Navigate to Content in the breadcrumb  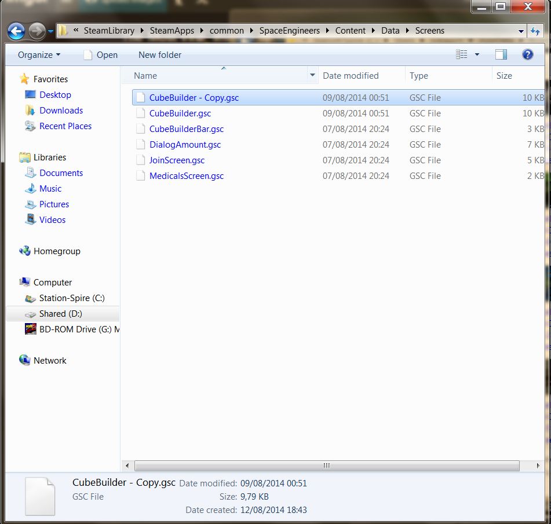point(351,31)
